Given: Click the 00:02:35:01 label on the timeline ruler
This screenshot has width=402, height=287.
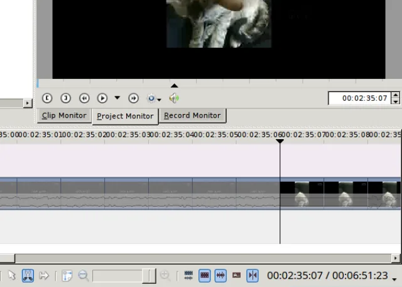Looking at the screenshot, I should pyautogui.click(x=41, y=135).
